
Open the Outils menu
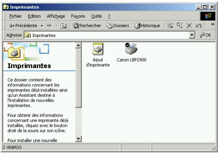pyautogui.click(x=96, y=16)
